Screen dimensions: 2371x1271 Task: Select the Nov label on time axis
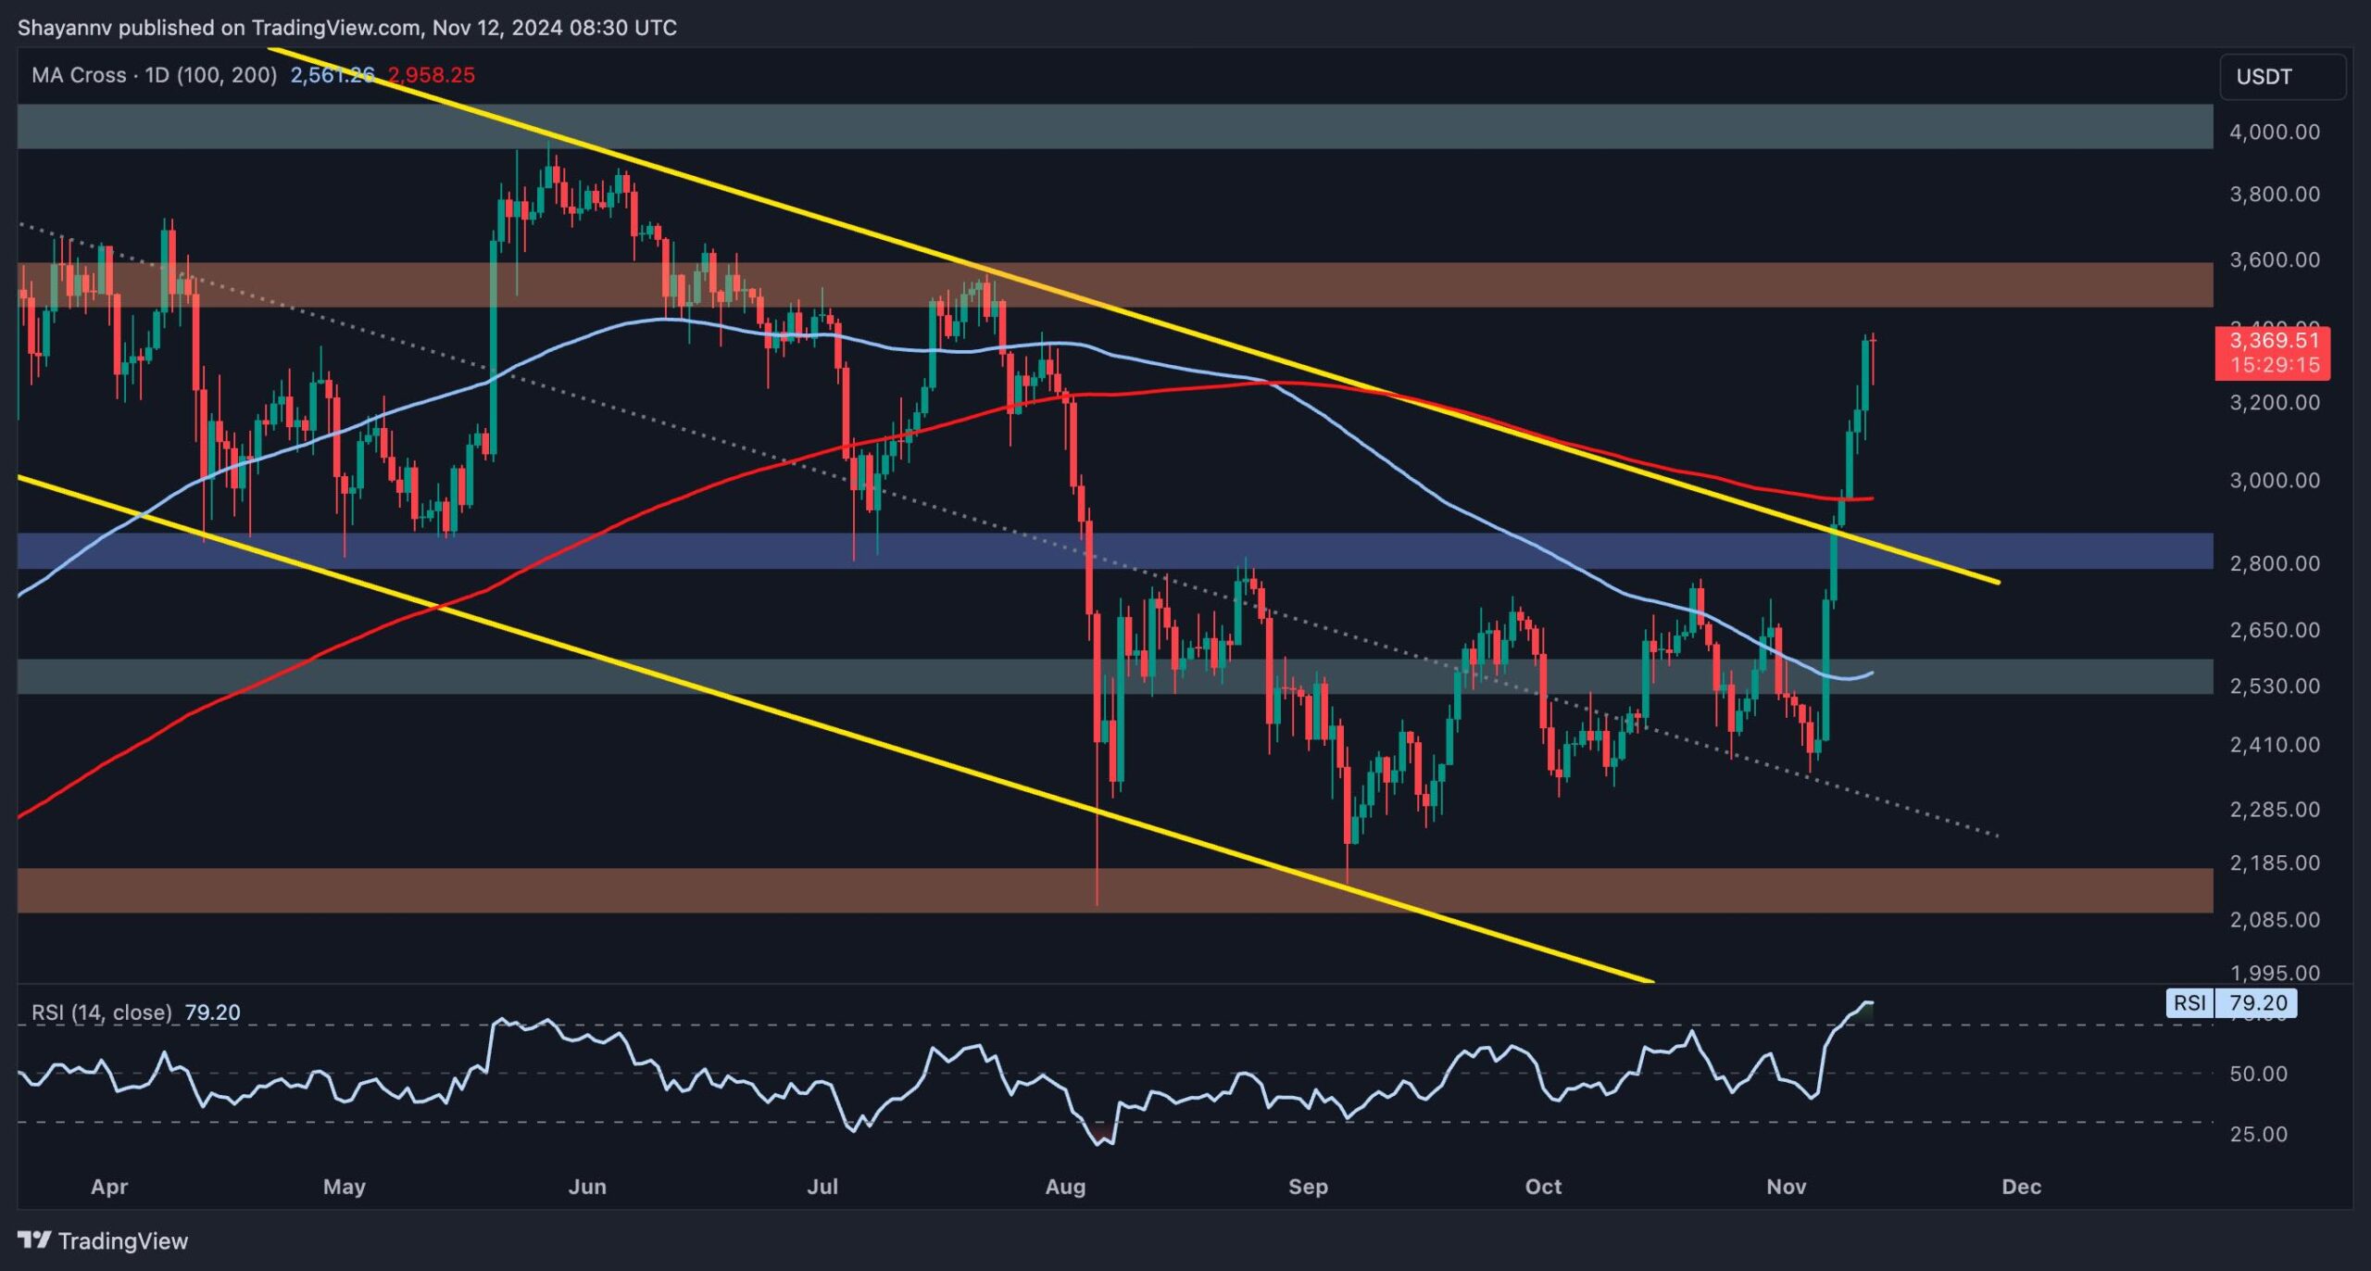click(x=1786, y=1187)
